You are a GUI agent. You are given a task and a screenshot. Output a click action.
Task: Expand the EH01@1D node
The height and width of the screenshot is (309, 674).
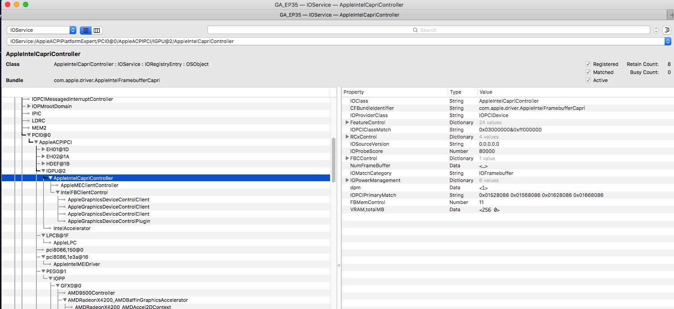coord(43,149)
